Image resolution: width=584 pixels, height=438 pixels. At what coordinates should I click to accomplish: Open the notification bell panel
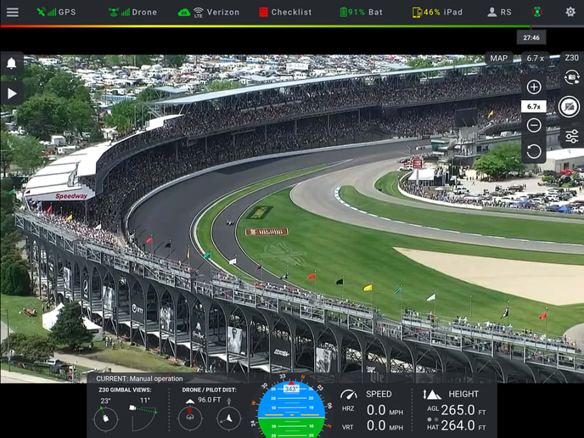(x=11, y=62)
